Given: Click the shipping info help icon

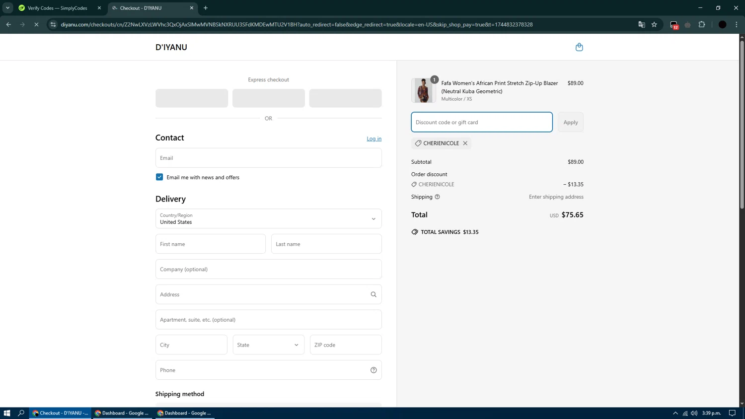Looking at the screenshot, I should pos(437,197).
